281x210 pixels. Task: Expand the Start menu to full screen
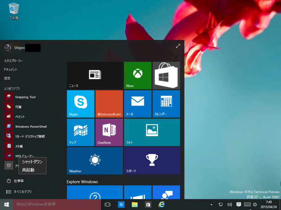point(178,46)
